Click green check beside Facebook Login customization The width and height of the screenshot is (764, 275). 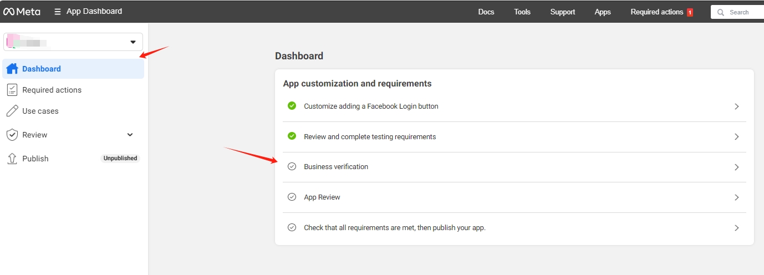292,106
